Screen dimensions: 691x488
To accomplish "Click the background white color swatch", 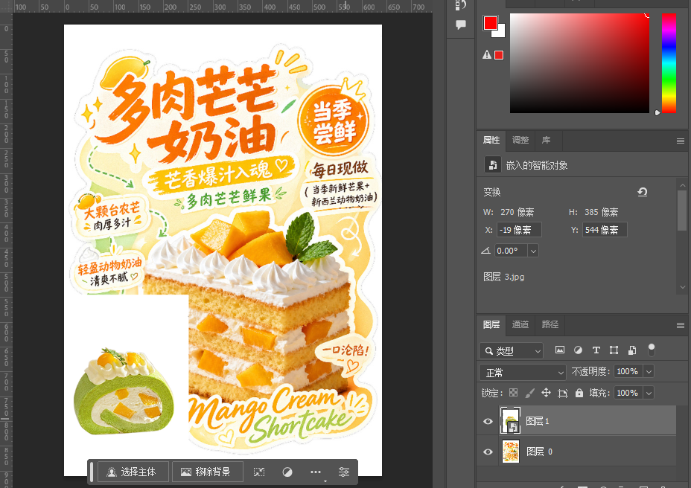I will 500,33.
